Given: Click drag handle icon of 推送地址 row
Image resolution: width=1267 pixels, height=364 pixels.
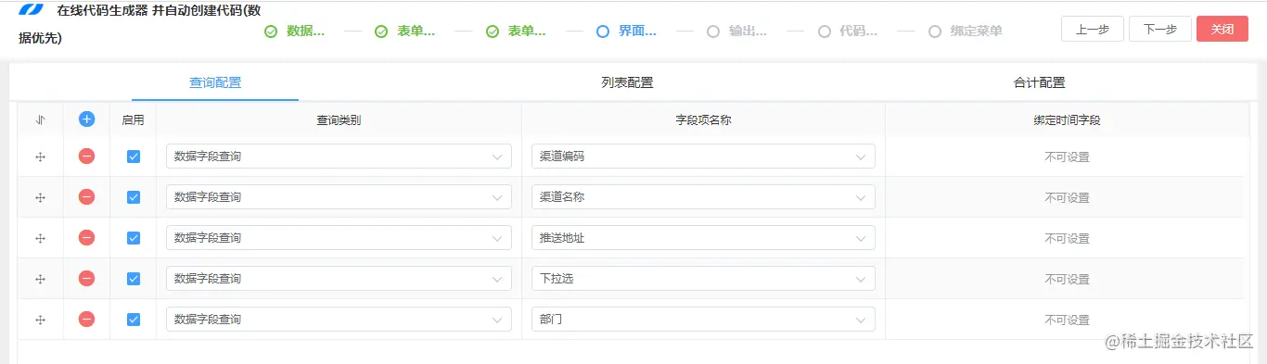Looking at the screenshot, I should point(40,239).
